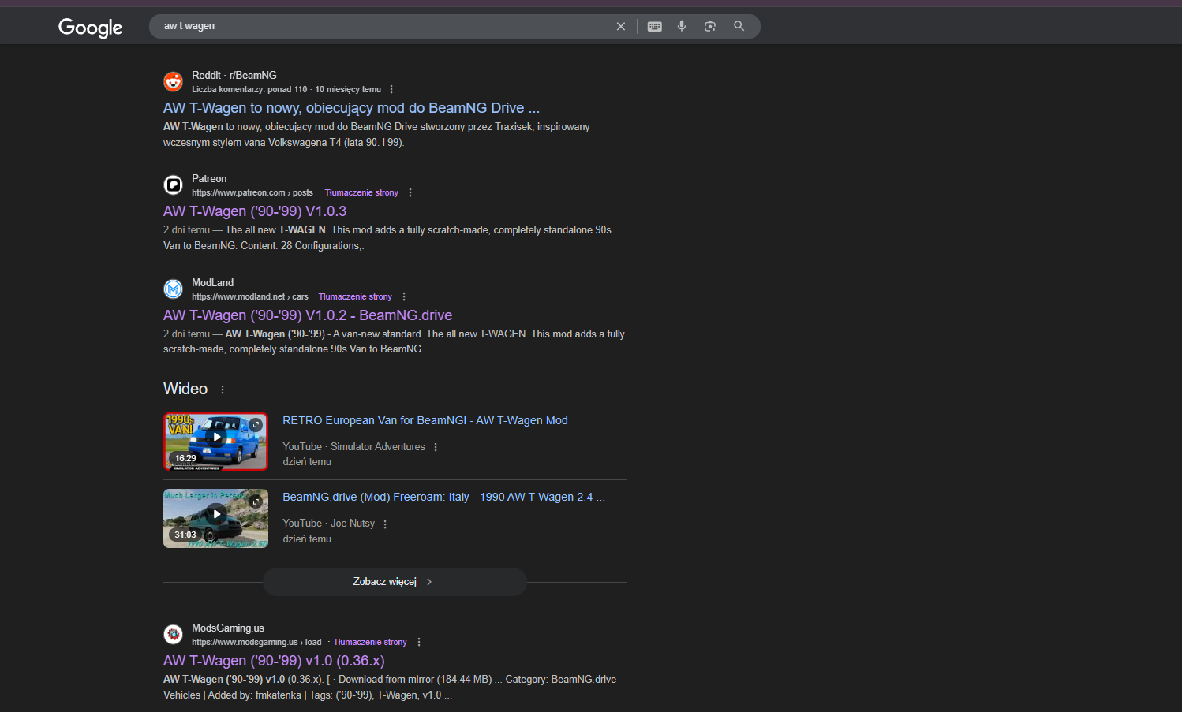Expand more videos with 'Zobacz więcej'
This screenshot has width=1182, height=712.
point(395,582)
